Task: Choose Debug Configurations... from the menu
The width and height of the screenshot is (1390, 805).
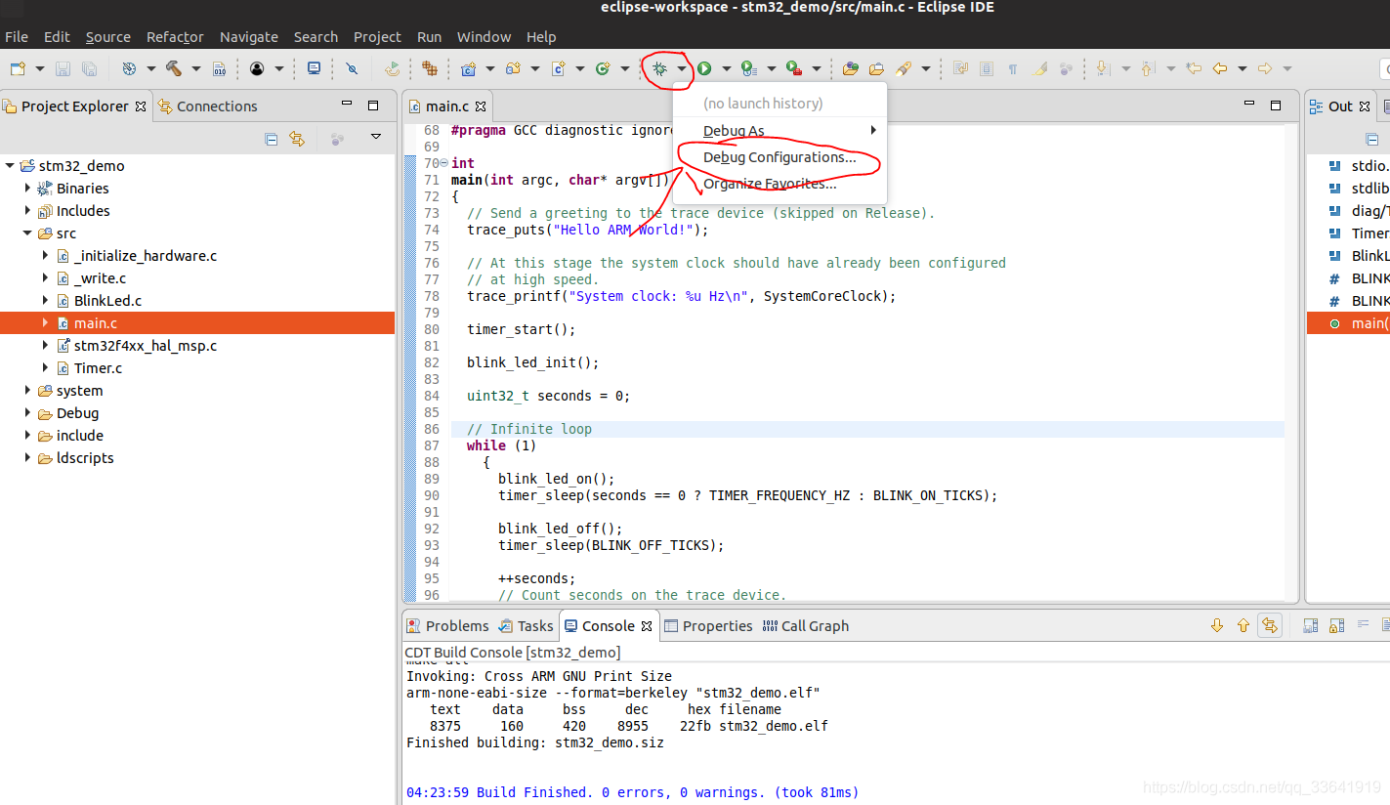Action: [x=779, y=157]
